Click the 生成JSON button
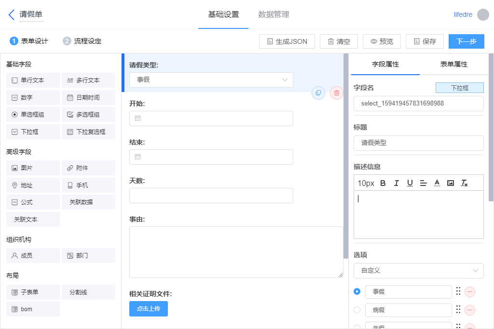Viewport: 494px width, 329px height. click(x=287, y=41)
